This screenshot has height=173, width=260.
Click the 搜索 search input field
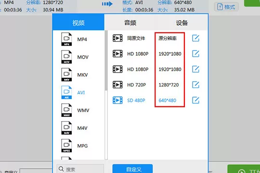[80, 169]
